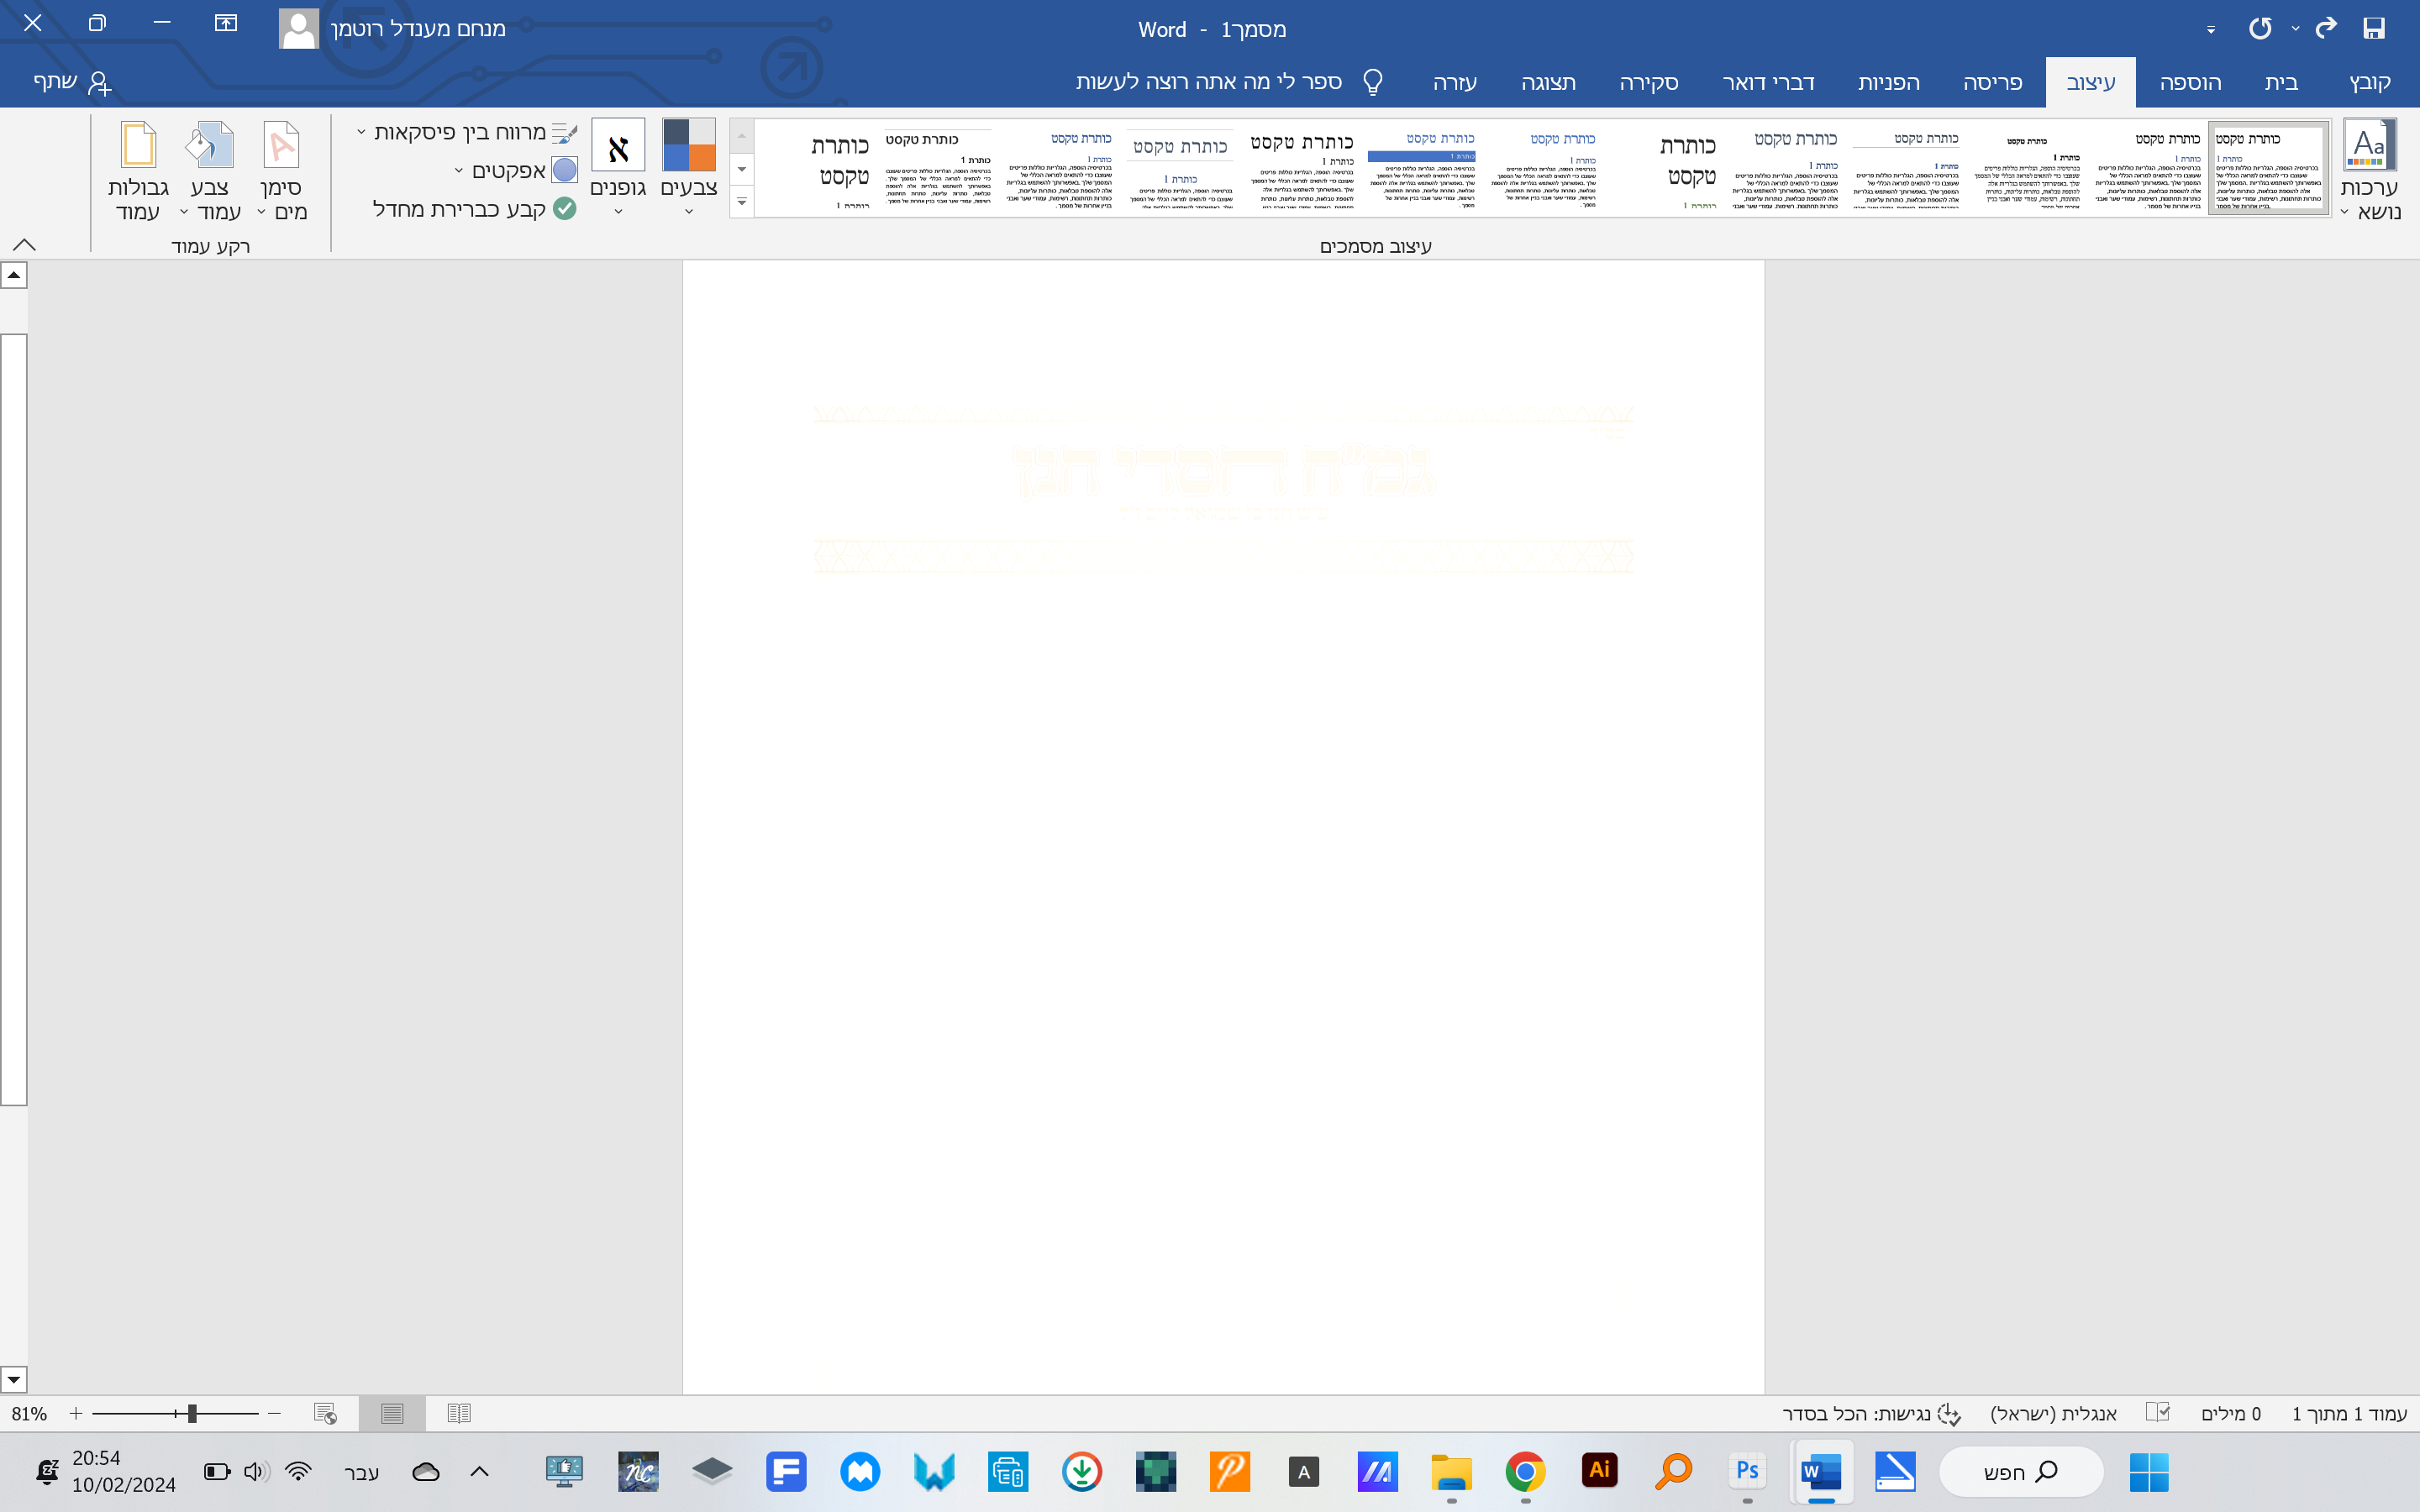Open the Fonts (גופנים) menu
The height and width of the screenshot is (1512, 2420).
[x=618, y=167]
